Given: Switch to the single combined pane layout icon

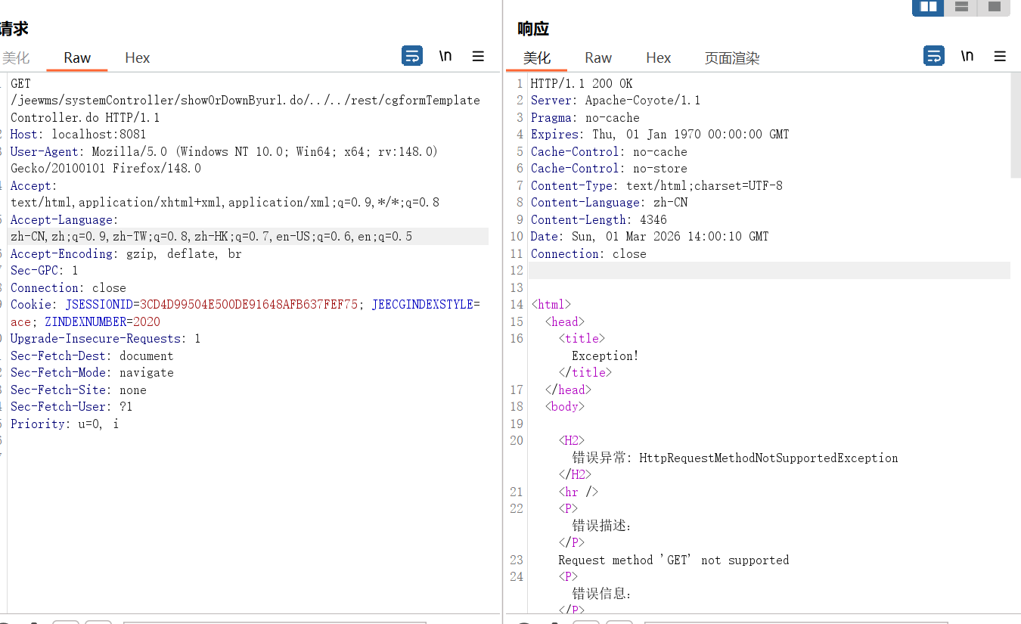Looking at the screenshot, I should [994, 7].
